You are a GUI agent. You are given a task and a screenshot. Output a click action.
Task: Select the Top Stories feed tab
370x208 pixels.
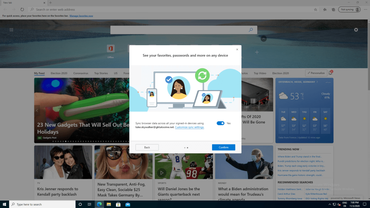[x=101, y=73]
